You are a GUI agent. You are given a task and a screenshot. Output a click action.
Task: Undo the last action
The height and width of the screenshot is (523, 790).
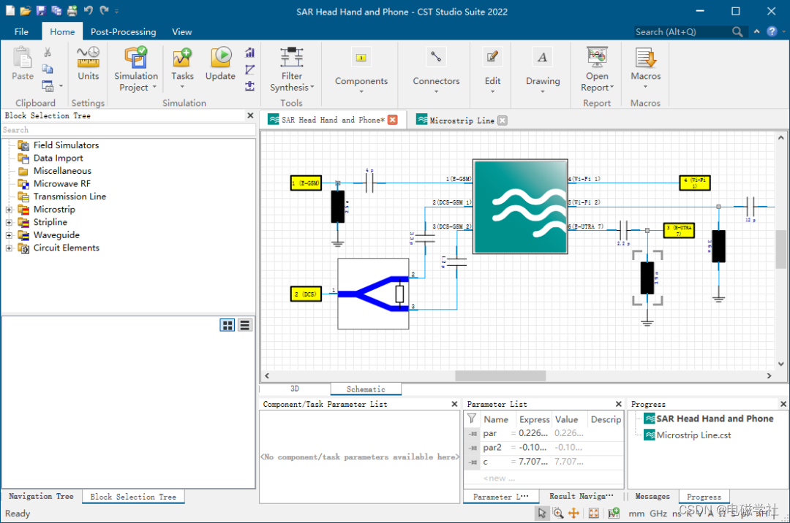click(89, 10)
